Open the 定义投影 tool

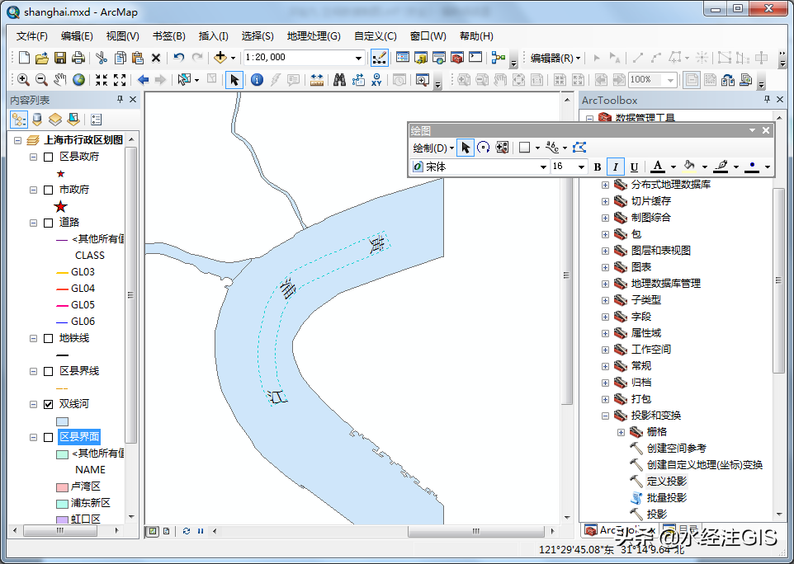[666, 481]
